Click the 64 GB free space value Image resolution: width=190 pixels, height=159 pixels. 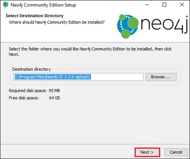54,98
